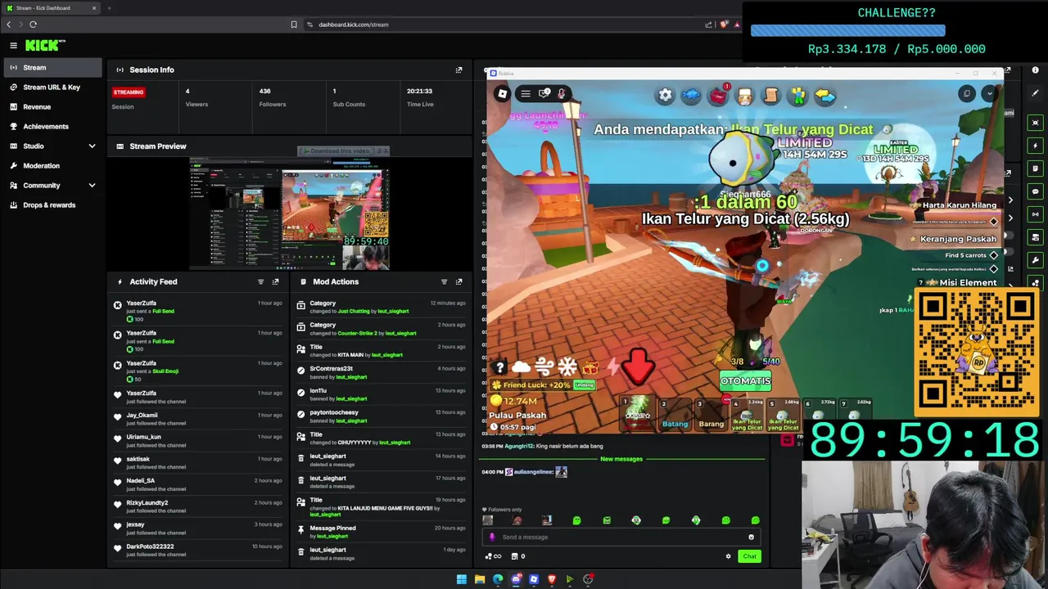The image size is (1048, 589).
Task: Click the info icon in right sidebar
Action: click(1036, 70)
